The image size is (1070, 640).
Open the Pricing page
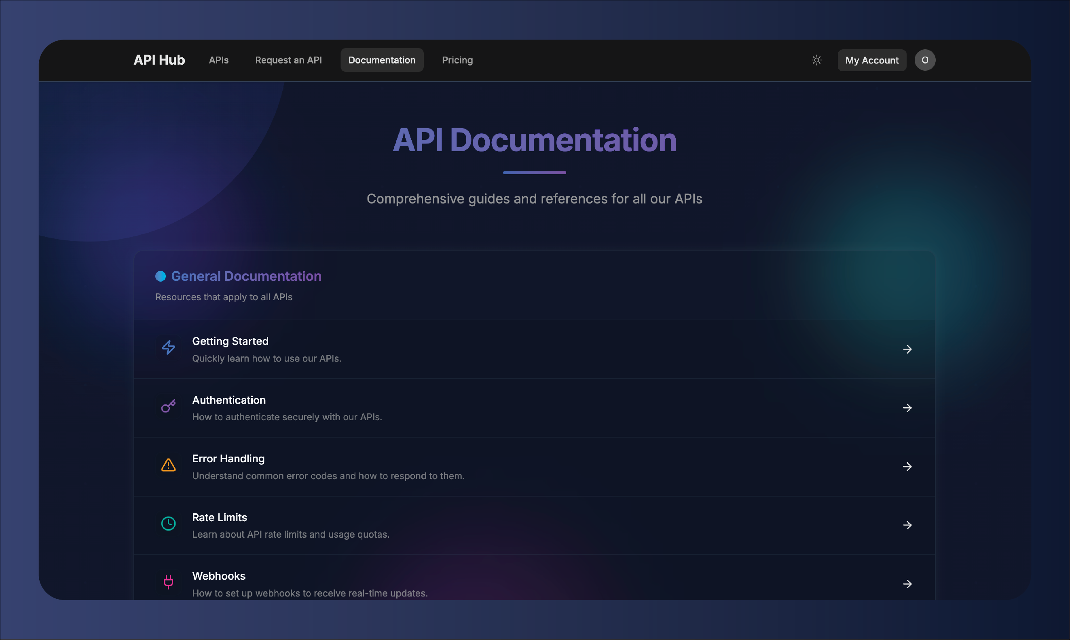point(457,60)
